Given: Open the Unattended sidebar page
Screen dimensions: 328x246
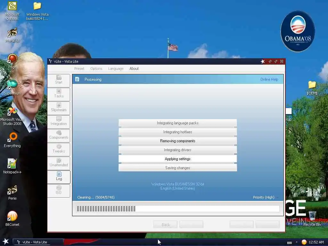Looking at the screenshot, I should point(59,163).
